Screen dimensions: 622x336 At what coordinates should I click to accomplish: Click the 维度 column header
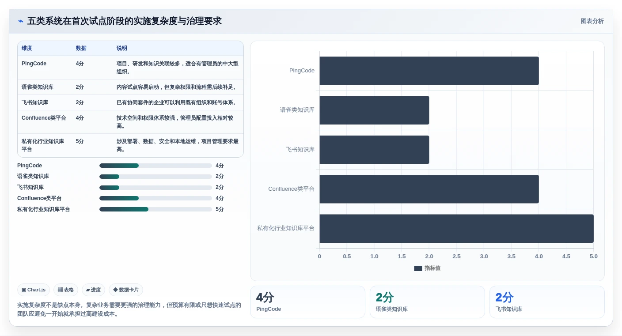click(x=27, y=48)
